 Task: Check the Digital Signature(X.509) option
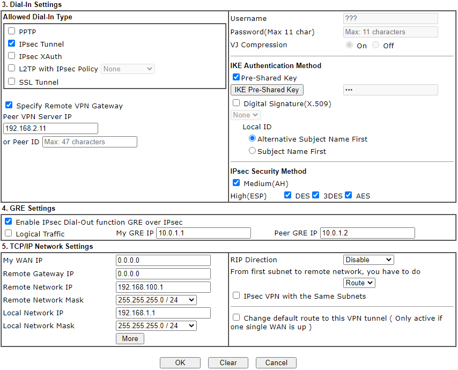(x=236, y=103)
